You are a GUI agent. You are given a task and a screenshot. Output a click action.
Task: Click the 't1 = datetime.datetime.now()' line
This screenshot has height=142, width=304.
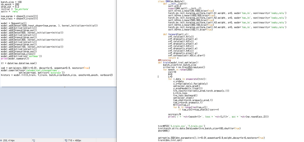click(19, 63)
